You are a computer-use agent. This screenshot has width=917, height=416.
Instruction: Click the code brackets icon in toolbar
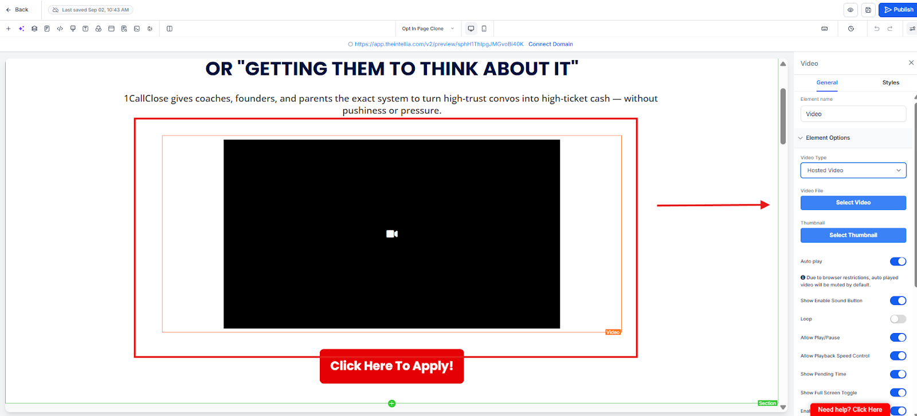point(60,29)
